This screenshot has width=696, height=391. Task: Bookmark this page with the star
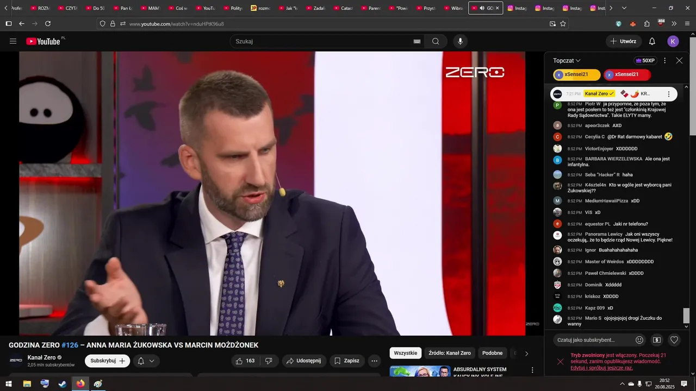563,24
